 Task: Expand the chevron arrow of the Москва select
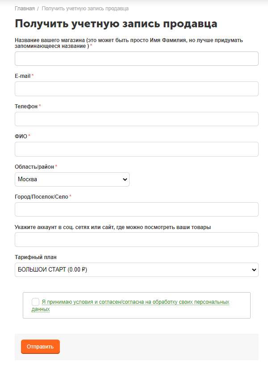coord(125,179)
